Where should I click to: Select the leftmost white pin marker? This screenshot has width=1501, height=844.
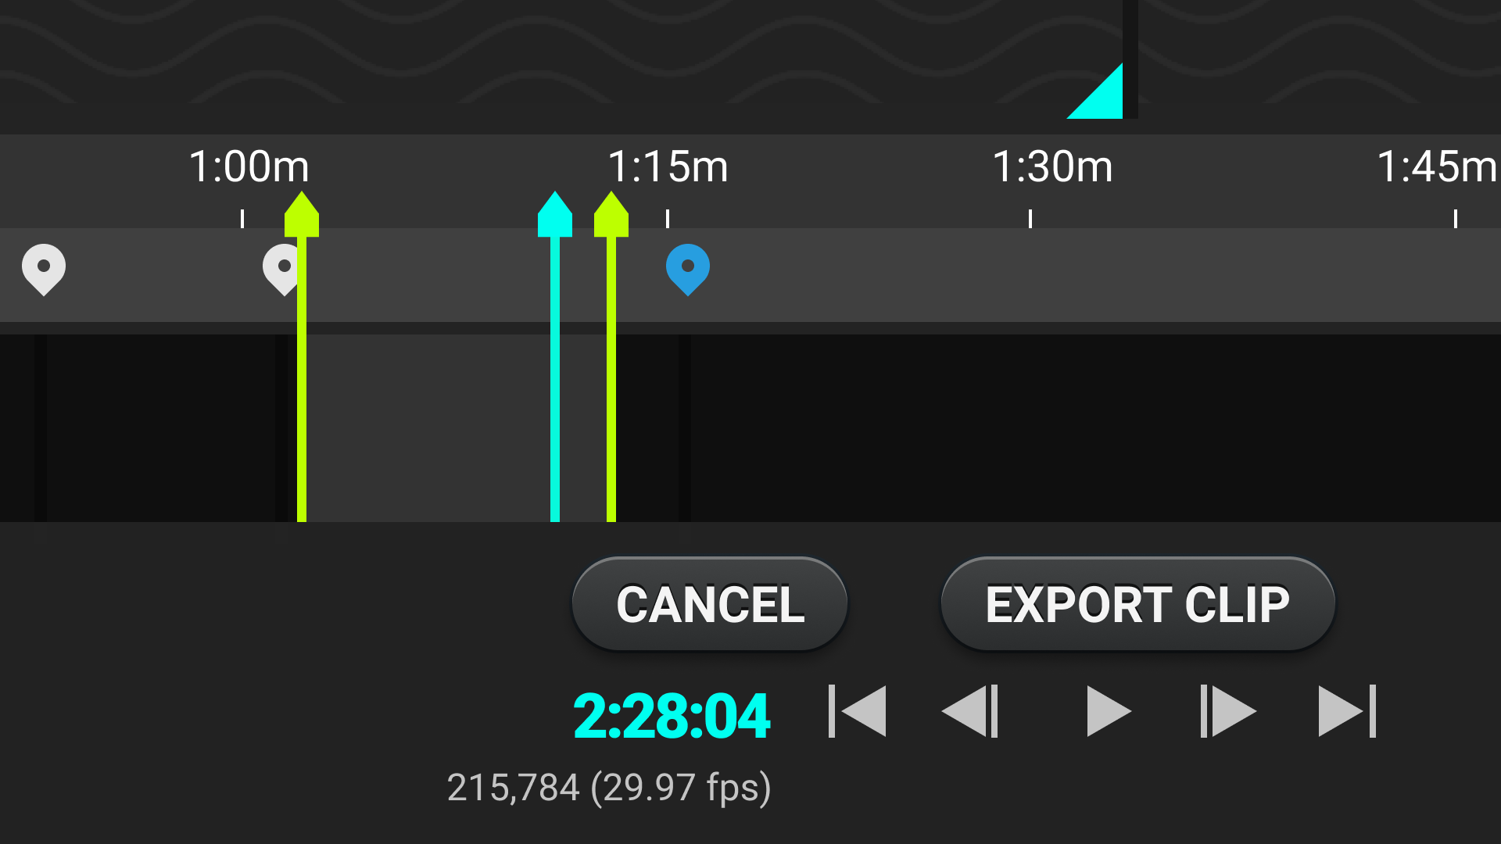[x=44, y=270]
